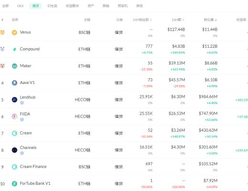Click BSC链 in the Venus row
The height and width of the screenshot is (191, 248).
click(x=84, y=32)
